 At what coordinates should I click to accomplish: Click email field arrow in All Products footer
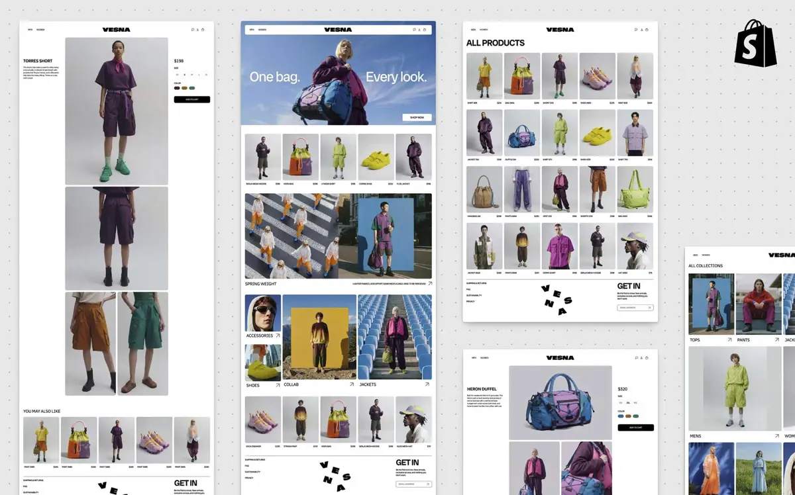651,308
